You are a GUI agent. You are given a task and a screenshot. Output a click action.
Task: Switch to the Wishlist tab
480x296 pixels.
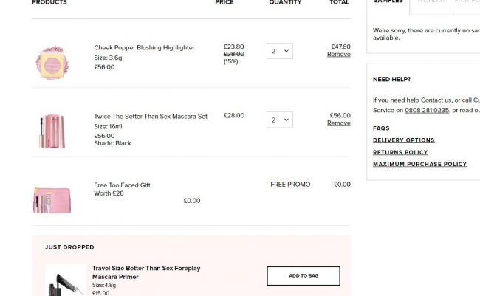[x=431, y=2]
